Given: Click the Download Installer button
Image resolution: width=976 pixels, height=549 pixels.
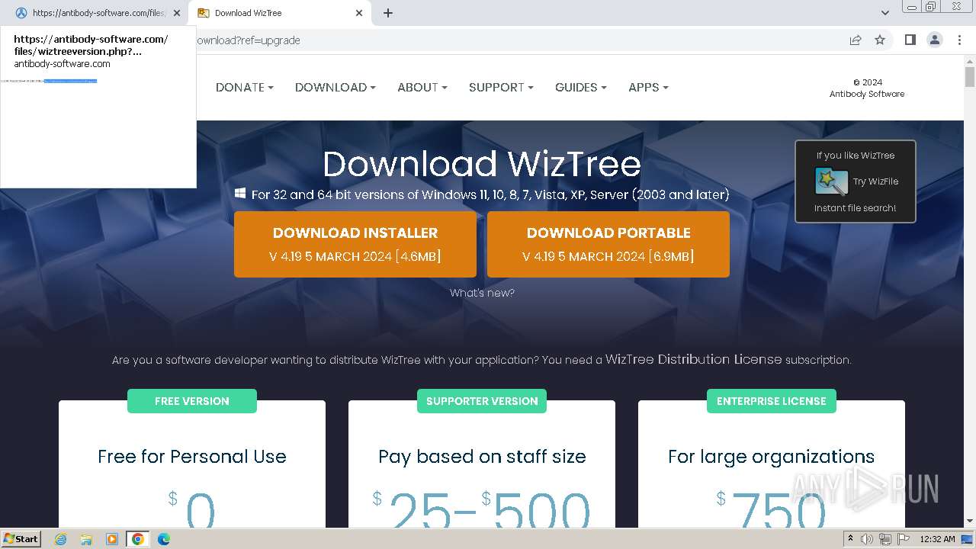Looking at the screenshot, I should tap(355, 244).
